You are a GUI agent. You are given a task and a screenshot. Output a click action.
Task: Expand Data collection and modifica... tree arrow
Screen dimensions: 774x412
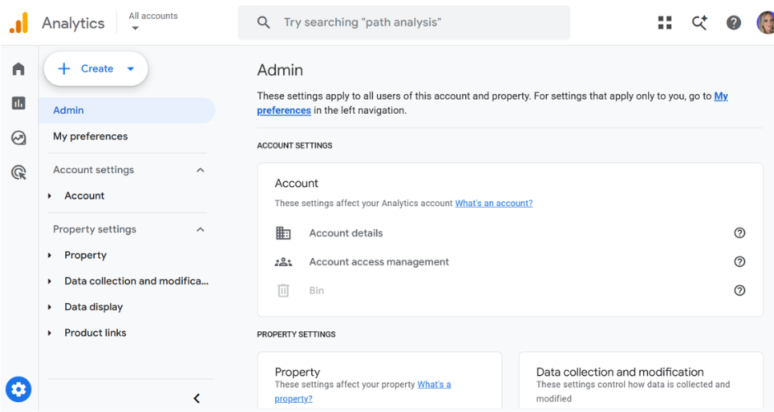(49, 281)
